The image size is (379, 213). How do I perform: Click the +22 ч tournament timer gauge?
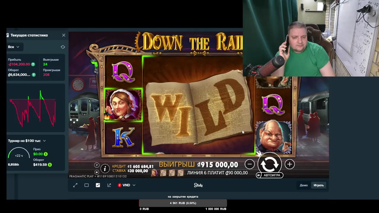click(19, 153)
